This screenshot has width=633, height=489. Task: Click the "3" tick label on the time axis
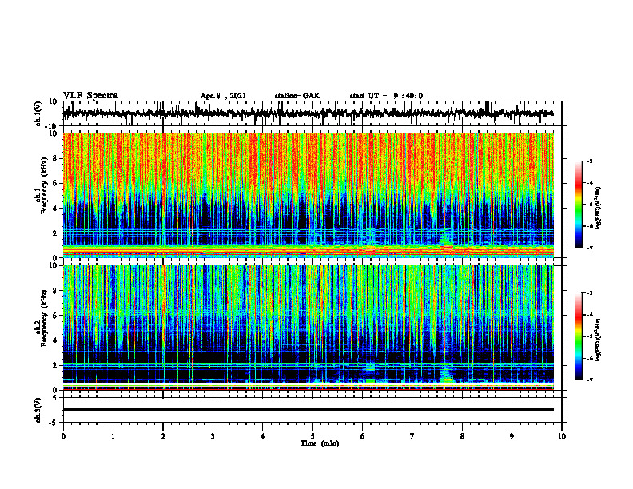[213, 436]
